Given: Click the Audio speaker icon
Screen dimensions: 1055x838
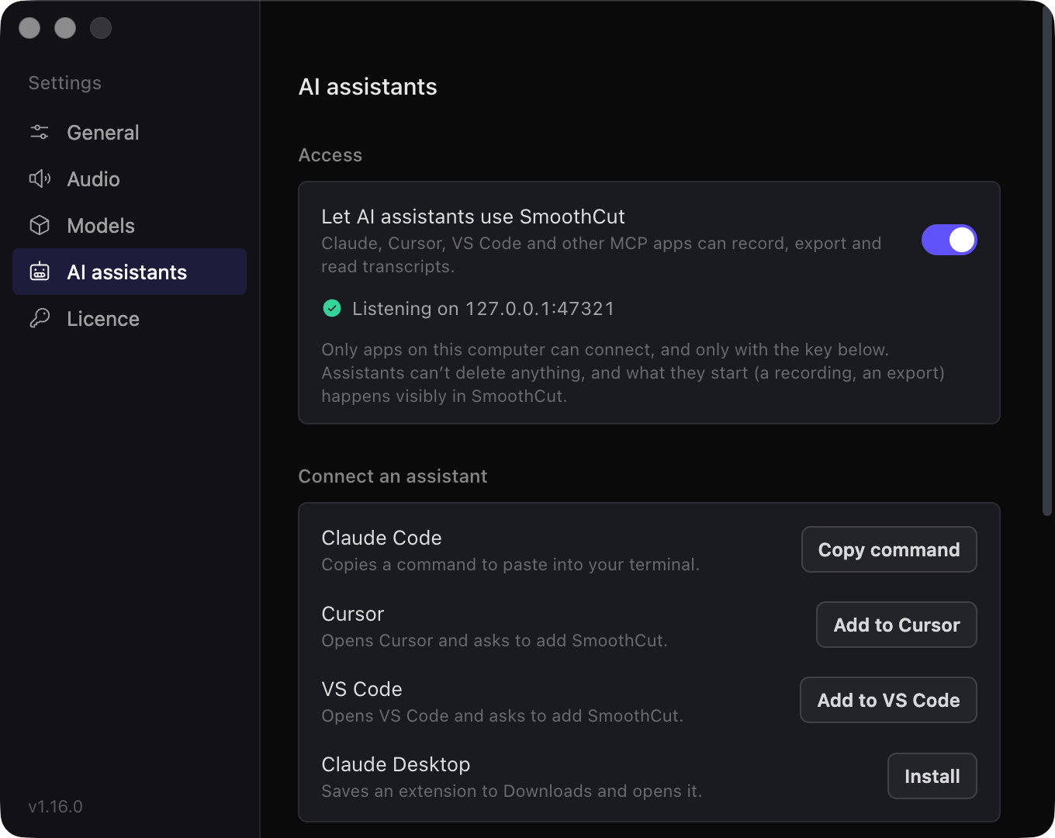Looking at the screenshot, I should coord(40,178).
